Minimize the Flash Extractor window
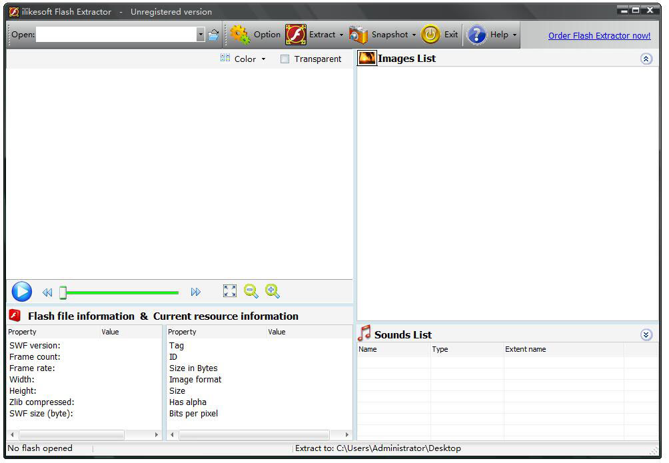The height and width of the screenshot is (463, 669). pos(624,10)
